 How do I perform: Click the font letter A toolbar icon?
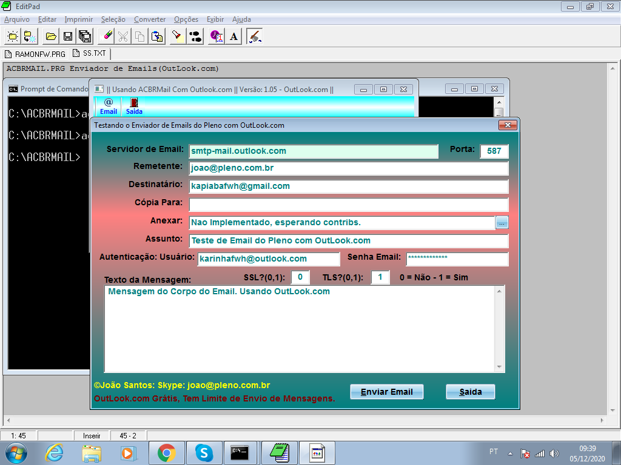tap(234, 36)
